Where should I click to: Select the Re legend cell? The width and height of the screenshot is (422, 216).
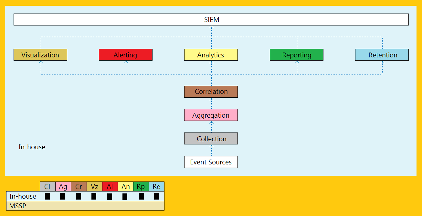[x=157, y=186]
